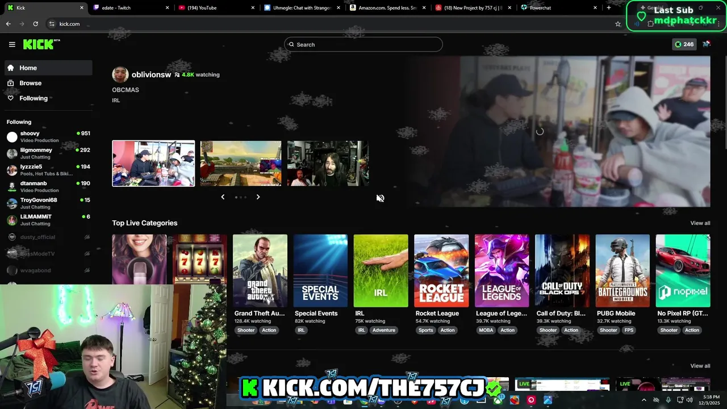Open the Grand Theft Auto category
The image size is (727, 409).
coord(260,270)
